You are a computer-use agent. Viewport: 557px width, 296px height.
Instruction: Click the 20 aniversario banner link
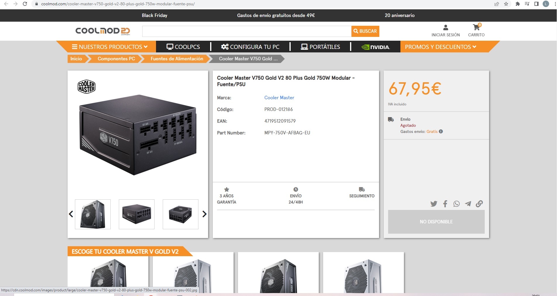pos(400,15)
